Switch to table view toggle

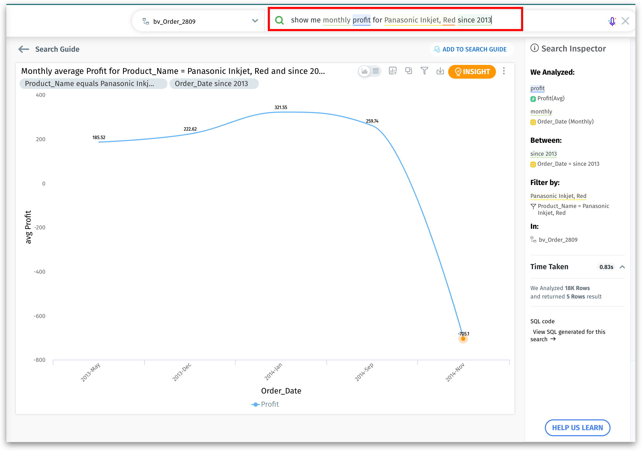376,71
